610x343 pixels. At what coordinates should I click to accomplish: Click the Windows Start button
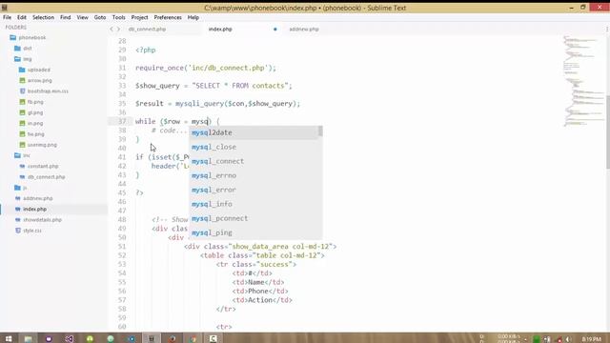tap(9, 339)
